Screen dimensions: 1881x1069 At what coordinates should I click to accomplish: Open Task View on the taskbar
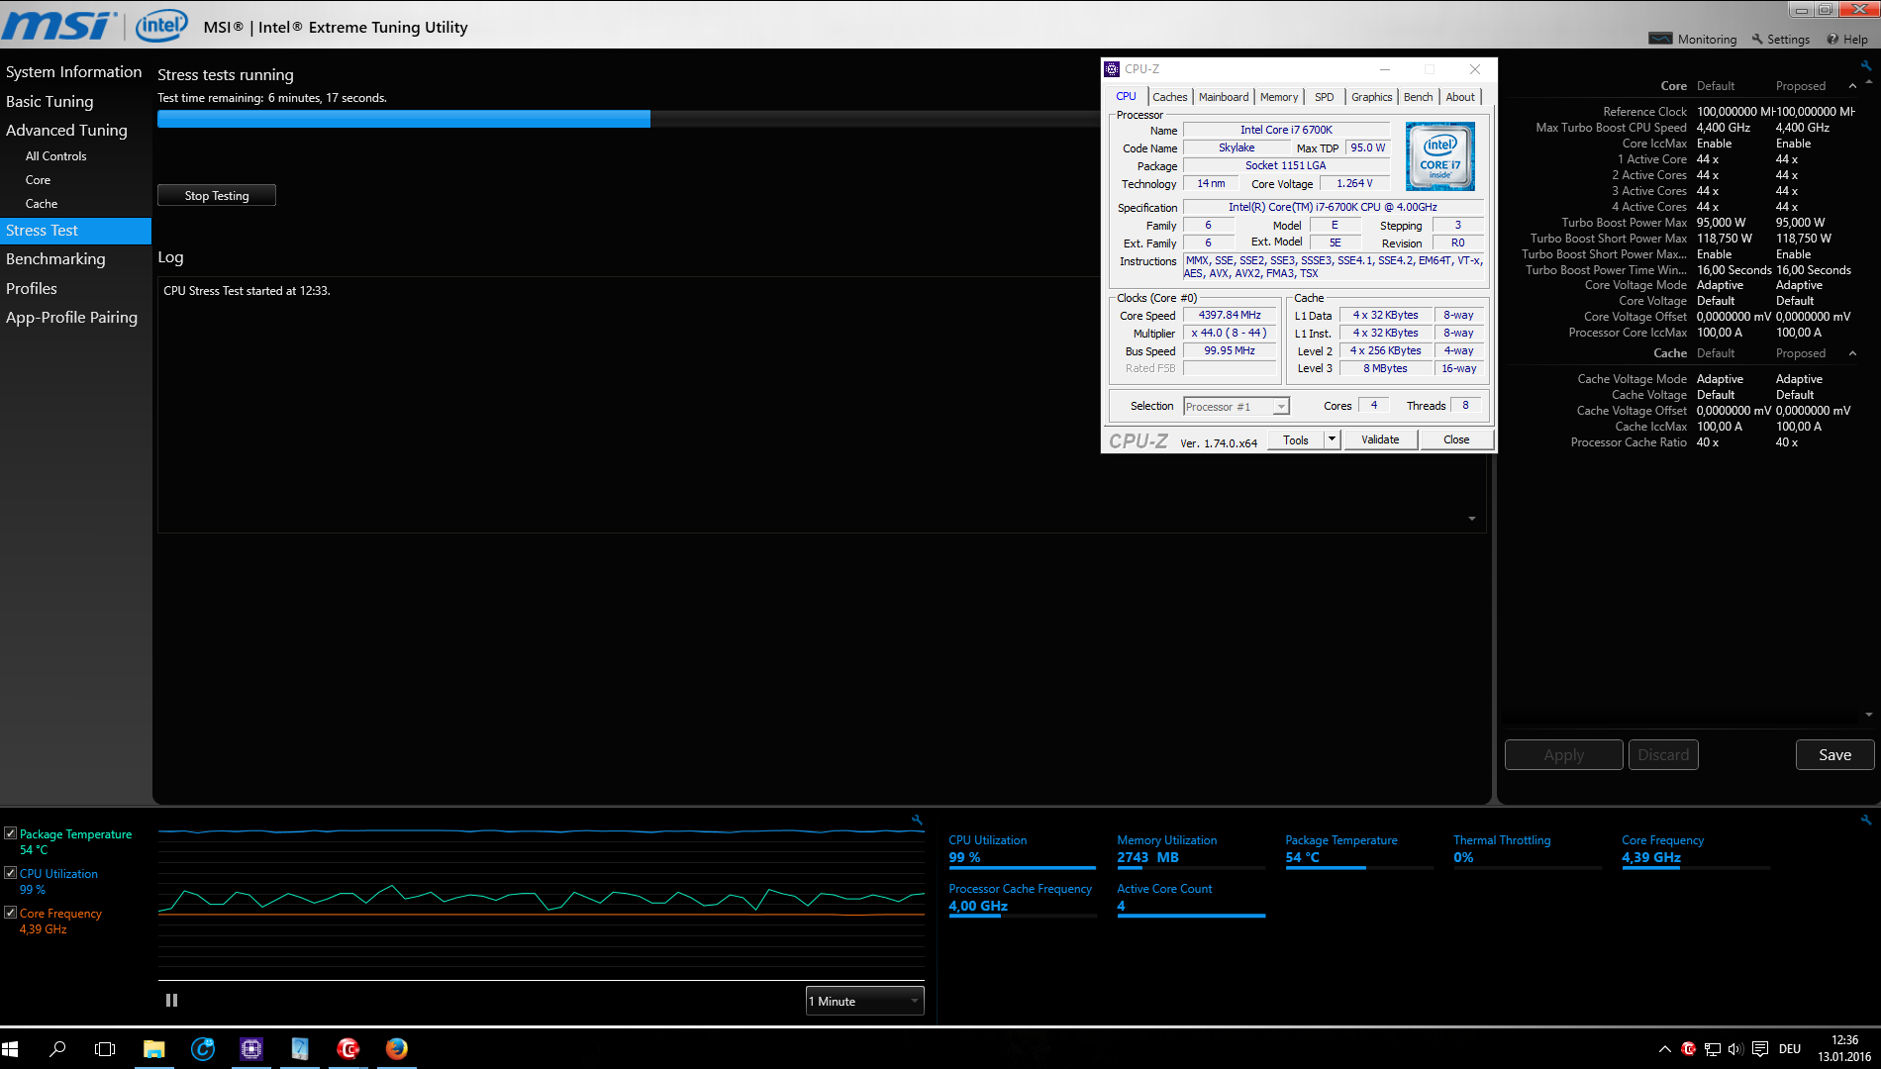105,1048
